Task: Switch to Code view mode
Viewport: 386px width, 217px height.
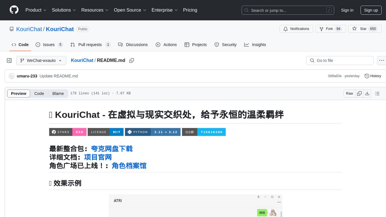Action: click(x=39, y=93)
